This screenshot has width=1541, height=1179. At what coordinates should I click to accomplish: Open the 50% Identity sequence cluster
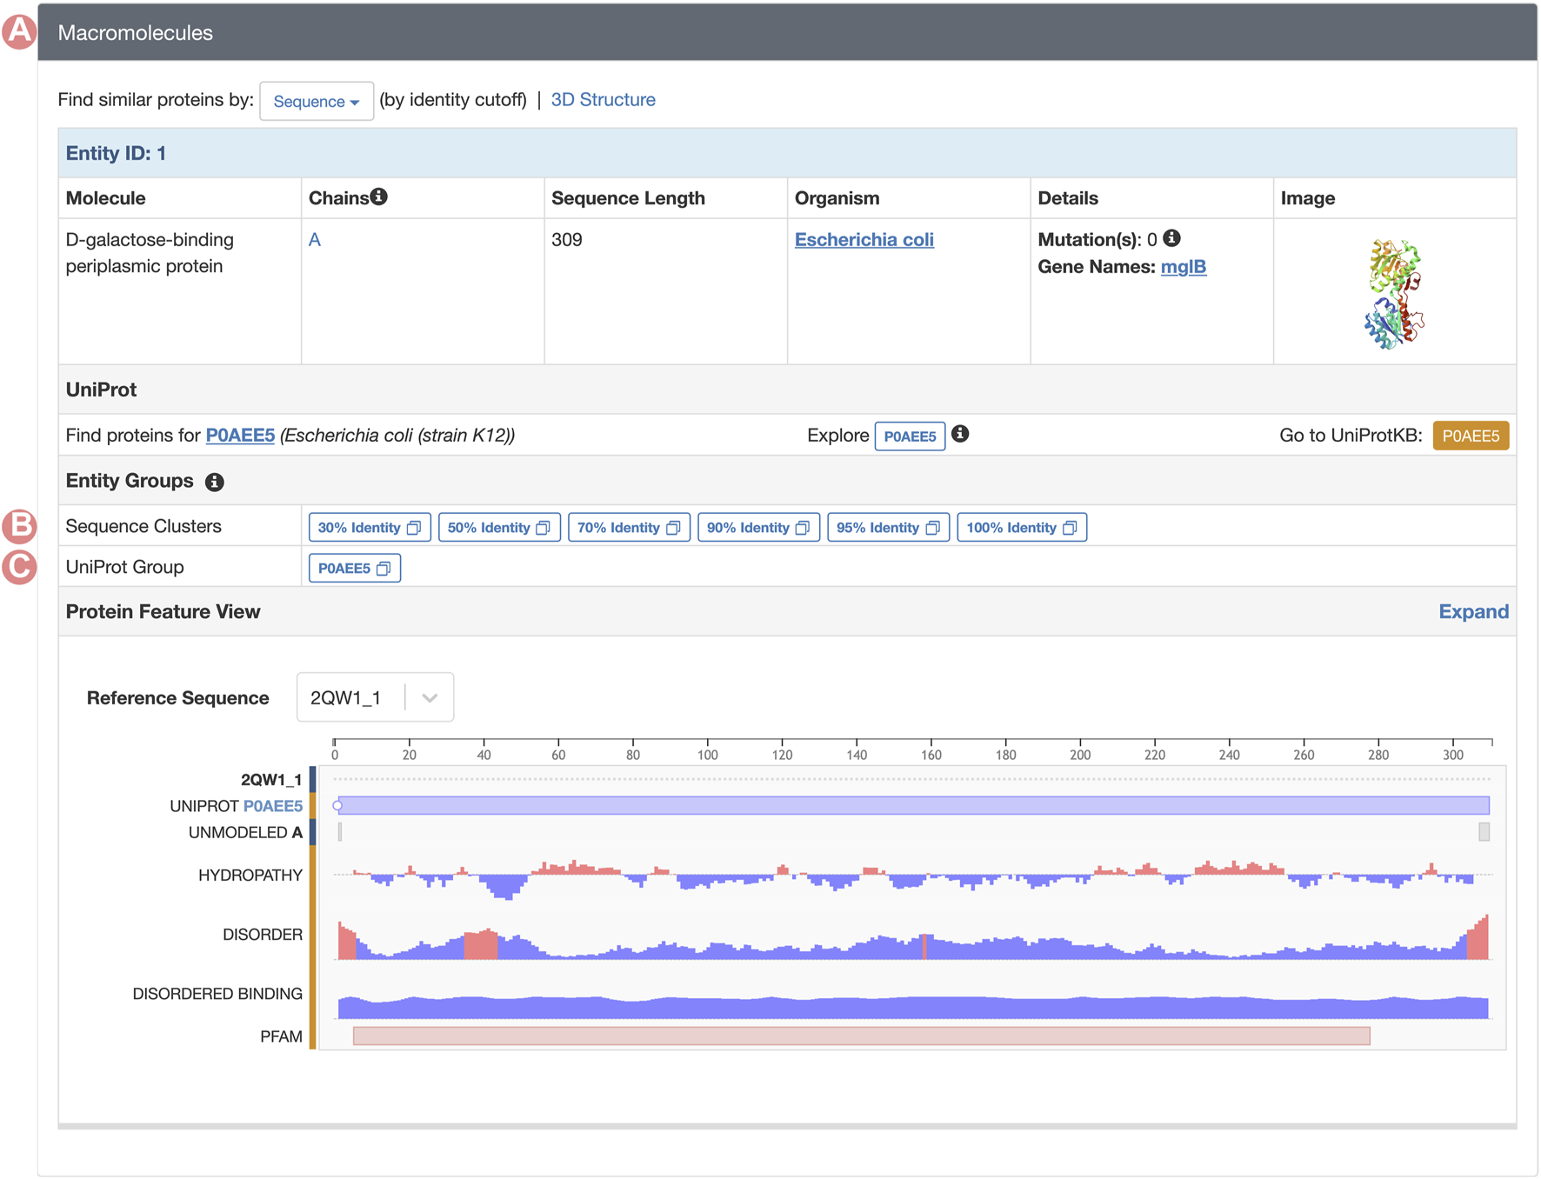click(498, 528)
